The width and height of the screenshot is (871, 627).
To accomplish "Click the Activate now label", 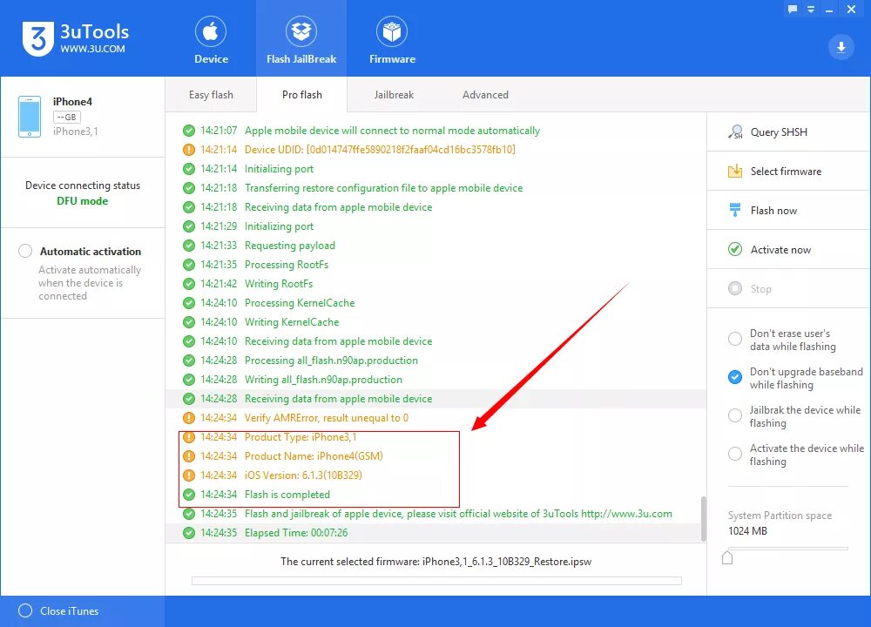I will (x=780, y=250).
